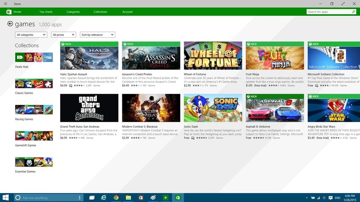360x202 pixels.
Task: Open the Modern Combat 5 Blackout thumbnail
Action: tap(151, 108)
